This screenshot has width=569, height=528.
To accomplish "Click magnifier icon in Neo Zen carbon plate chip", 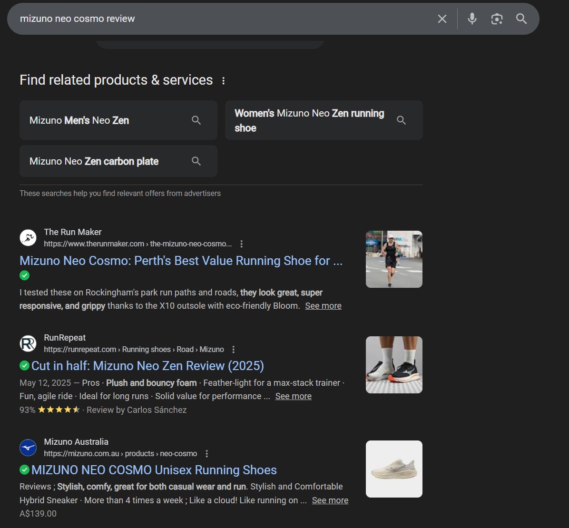I will tap(196, 161).
